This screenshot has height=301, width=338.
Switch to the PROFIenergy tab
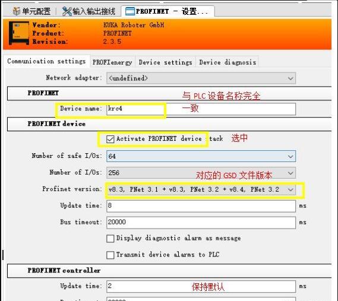[112, 62]
